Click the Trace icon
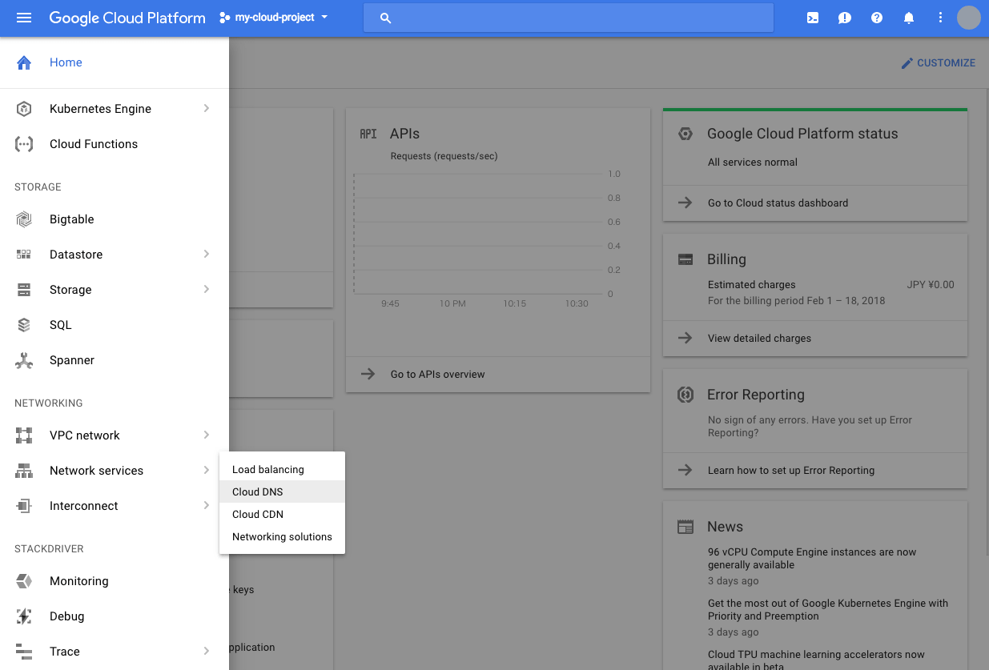 (24, 652)
